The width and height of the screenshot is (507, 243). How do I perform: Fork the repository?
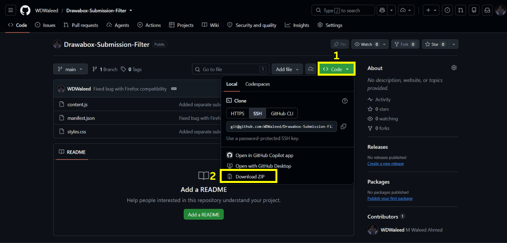405,44
